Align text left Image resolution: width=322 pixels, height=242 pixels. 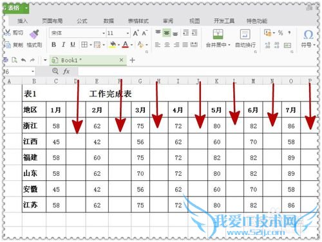coord(158,45)
